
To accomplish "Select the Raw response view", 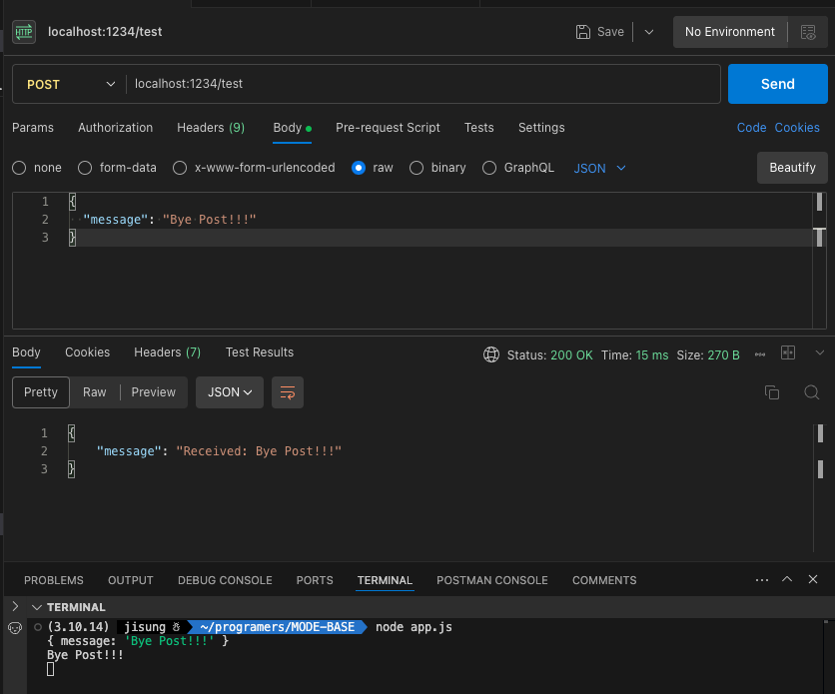I will click(94, 392).
